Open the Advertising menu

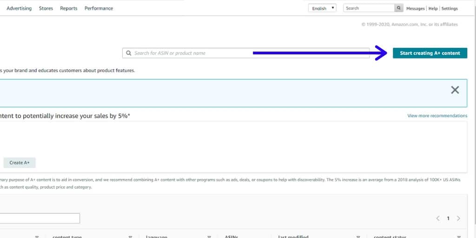pos(19,8)
